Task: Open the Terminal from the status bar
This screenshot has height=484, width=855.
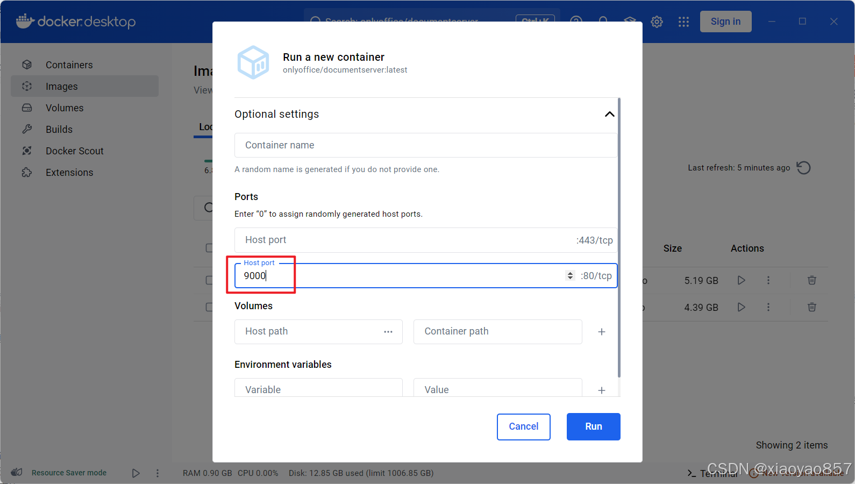Action: pos(712,473)
